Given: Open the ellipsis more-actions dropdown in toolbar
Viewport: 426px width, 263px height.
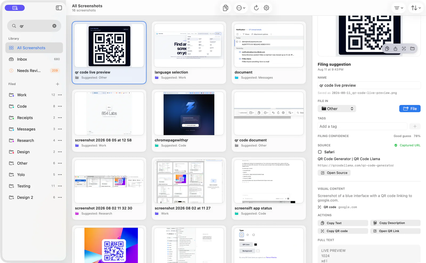Looking at the screenshot, I should [x=241, y=8].
